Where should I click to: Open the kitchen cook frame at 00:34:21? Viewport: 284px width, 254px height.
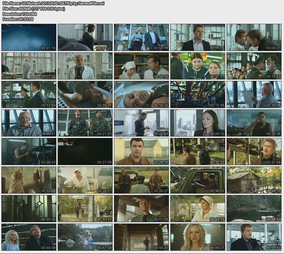[85, 180]
